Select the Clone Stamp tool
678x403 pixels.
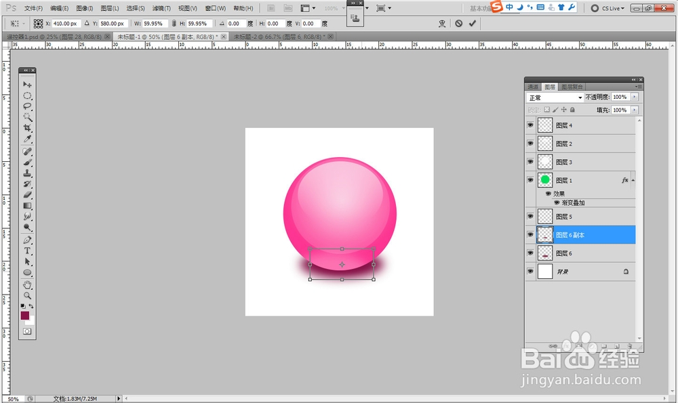(x=27, y=173)
